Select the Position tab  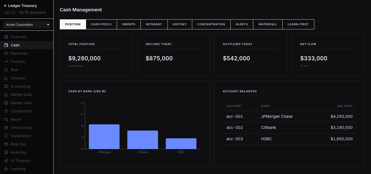coord(73,24)
